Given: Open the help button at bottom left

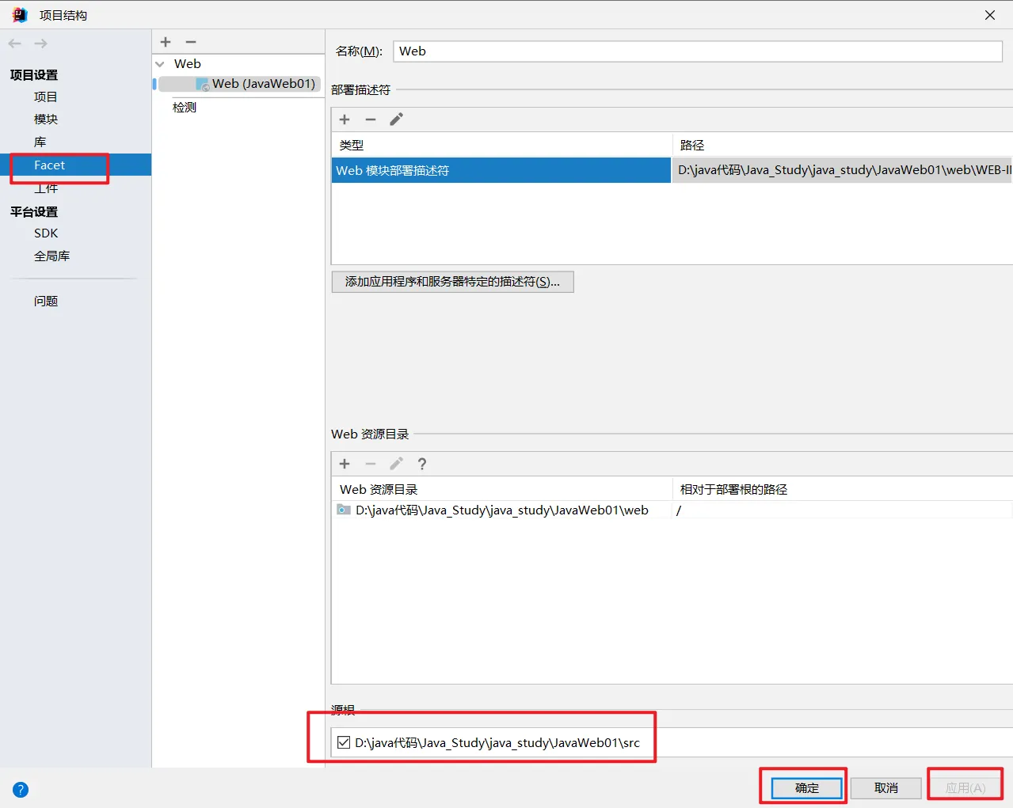Looking at the screenshot, I should [x=21, y=789].
